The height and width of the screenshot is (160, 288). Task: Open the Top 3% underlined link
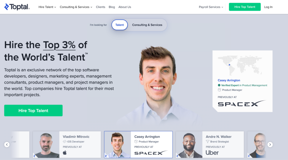coord(59,45)
